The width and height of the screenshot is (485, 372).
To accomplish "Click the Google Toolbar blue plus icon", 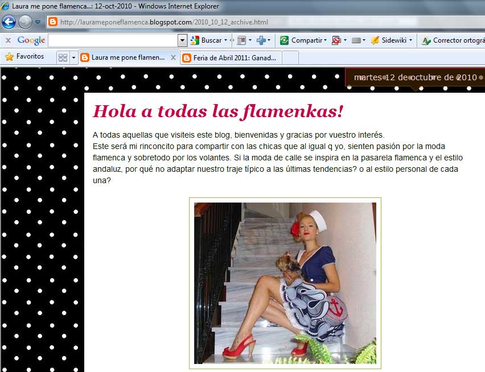I will (262, 40).
